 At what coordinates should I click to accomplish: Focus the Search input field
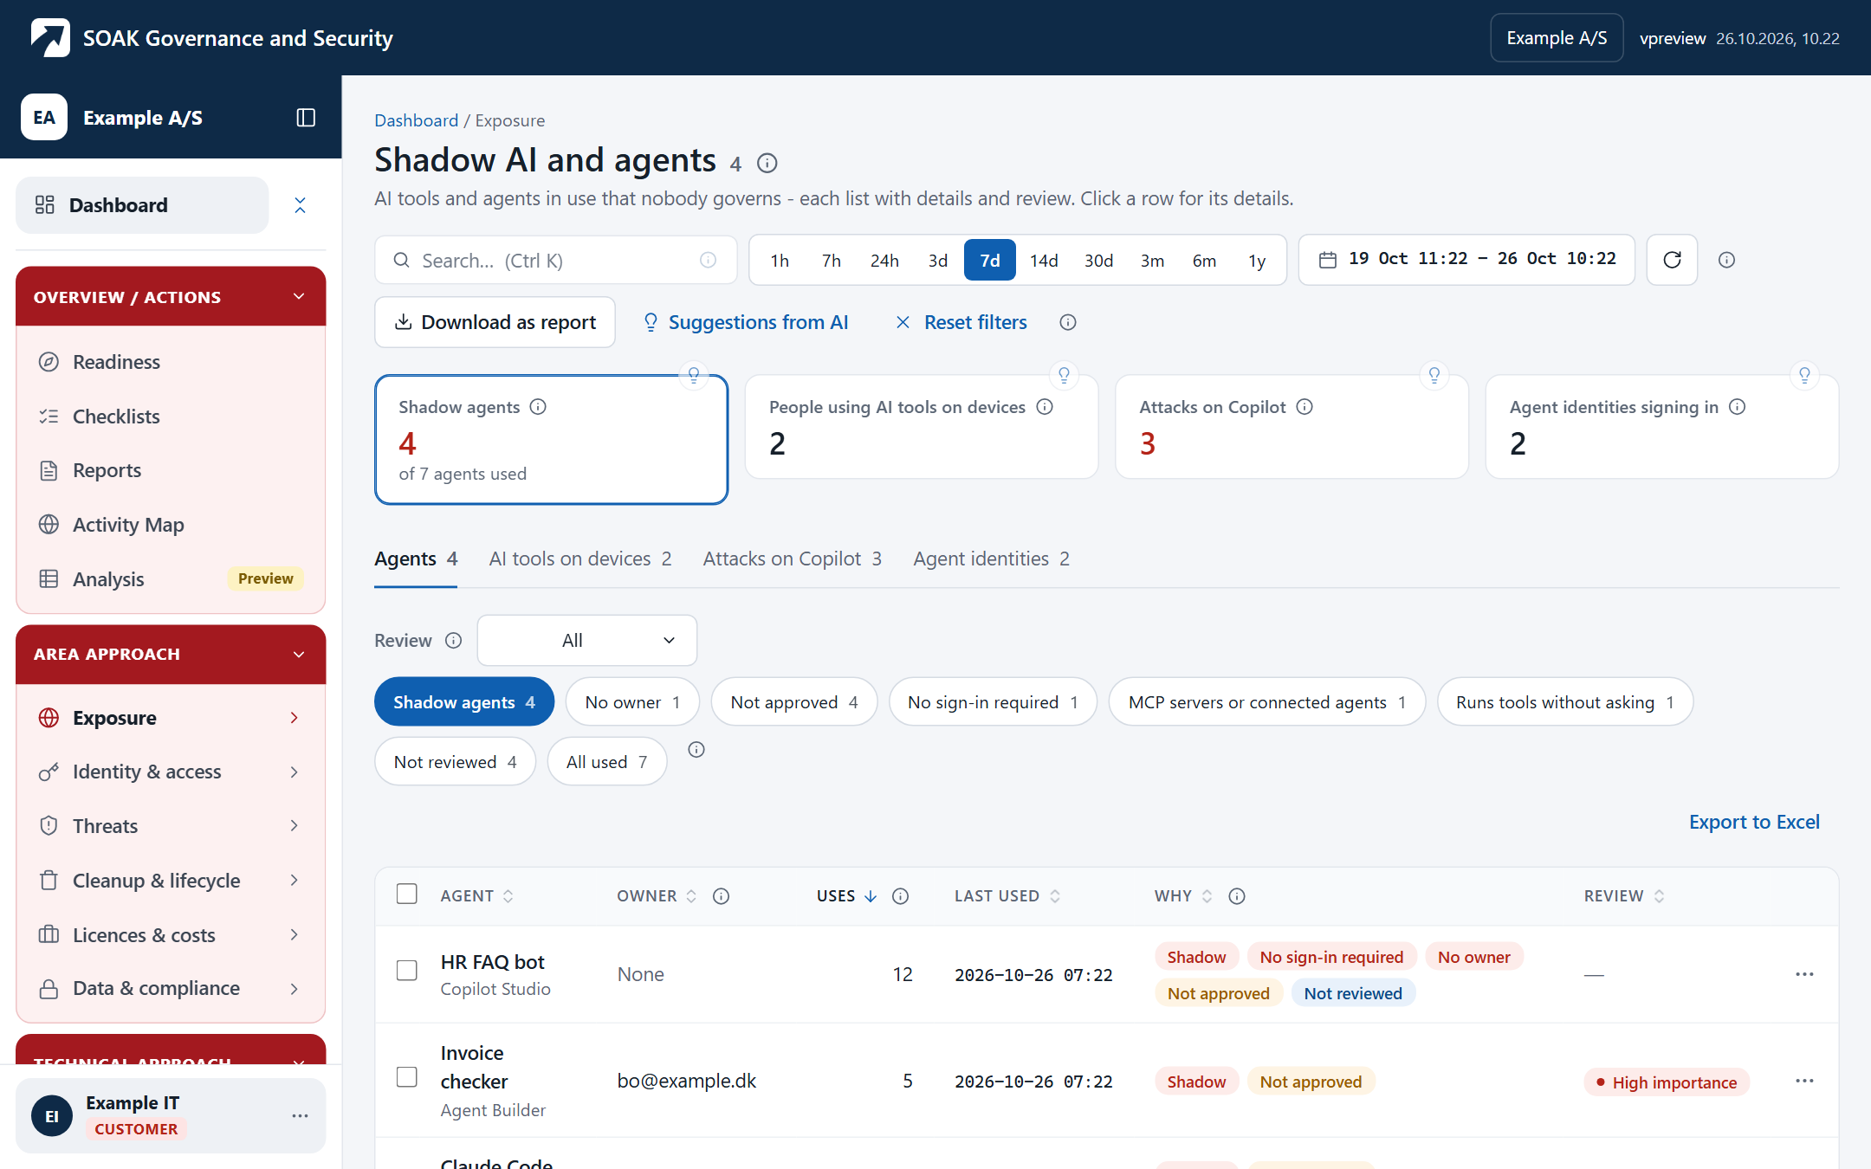555,260
